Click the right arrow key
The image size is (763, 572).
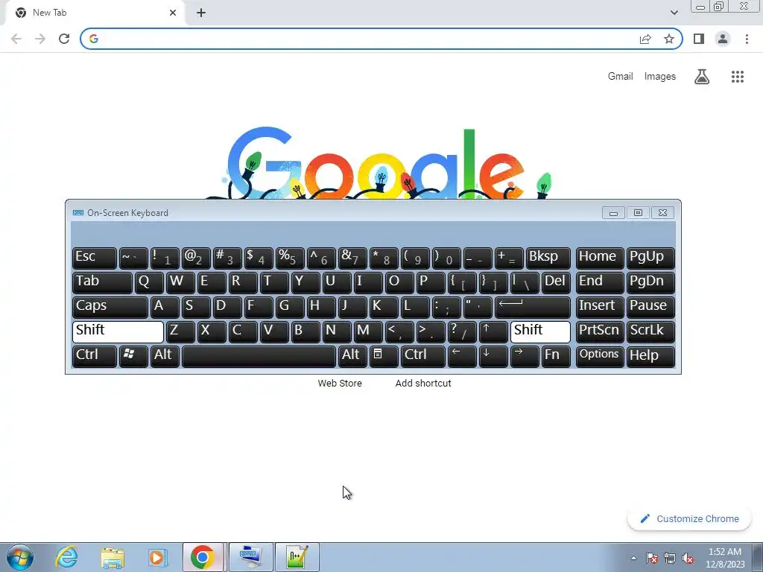pos(524,356)
